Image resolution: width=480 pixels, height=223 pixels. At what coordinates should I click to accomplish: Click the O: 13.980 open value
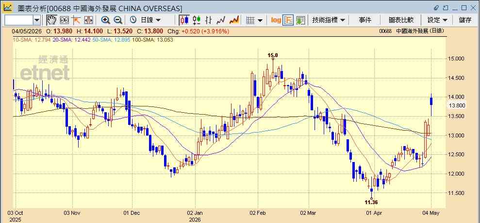59,31
